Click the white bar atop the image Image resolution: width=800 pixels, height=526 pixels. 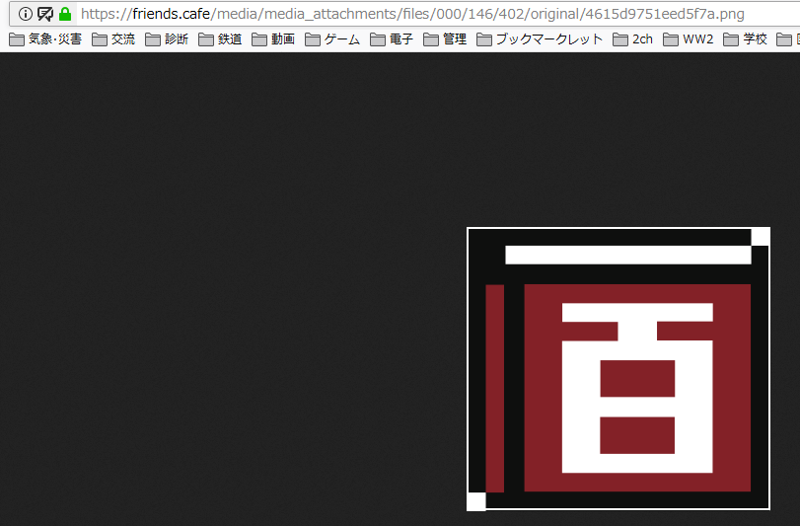(627, 255)
